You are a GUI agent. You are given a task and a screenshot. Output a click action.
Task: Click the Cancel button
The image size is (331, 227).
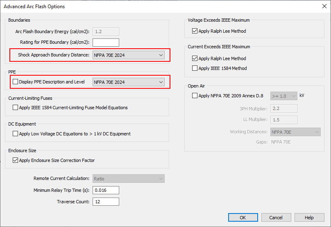point(276,218)
